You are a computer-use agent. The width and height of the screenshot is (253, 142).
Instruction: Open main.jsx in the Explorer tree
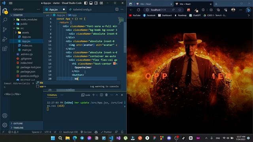pos(26,50)
